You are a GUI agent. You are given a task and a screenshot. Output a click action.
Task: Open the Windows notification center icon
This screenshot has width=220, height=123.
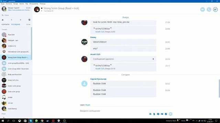click(216, 121)
